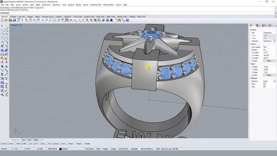Click the New file icon

[x=2, y=20]
